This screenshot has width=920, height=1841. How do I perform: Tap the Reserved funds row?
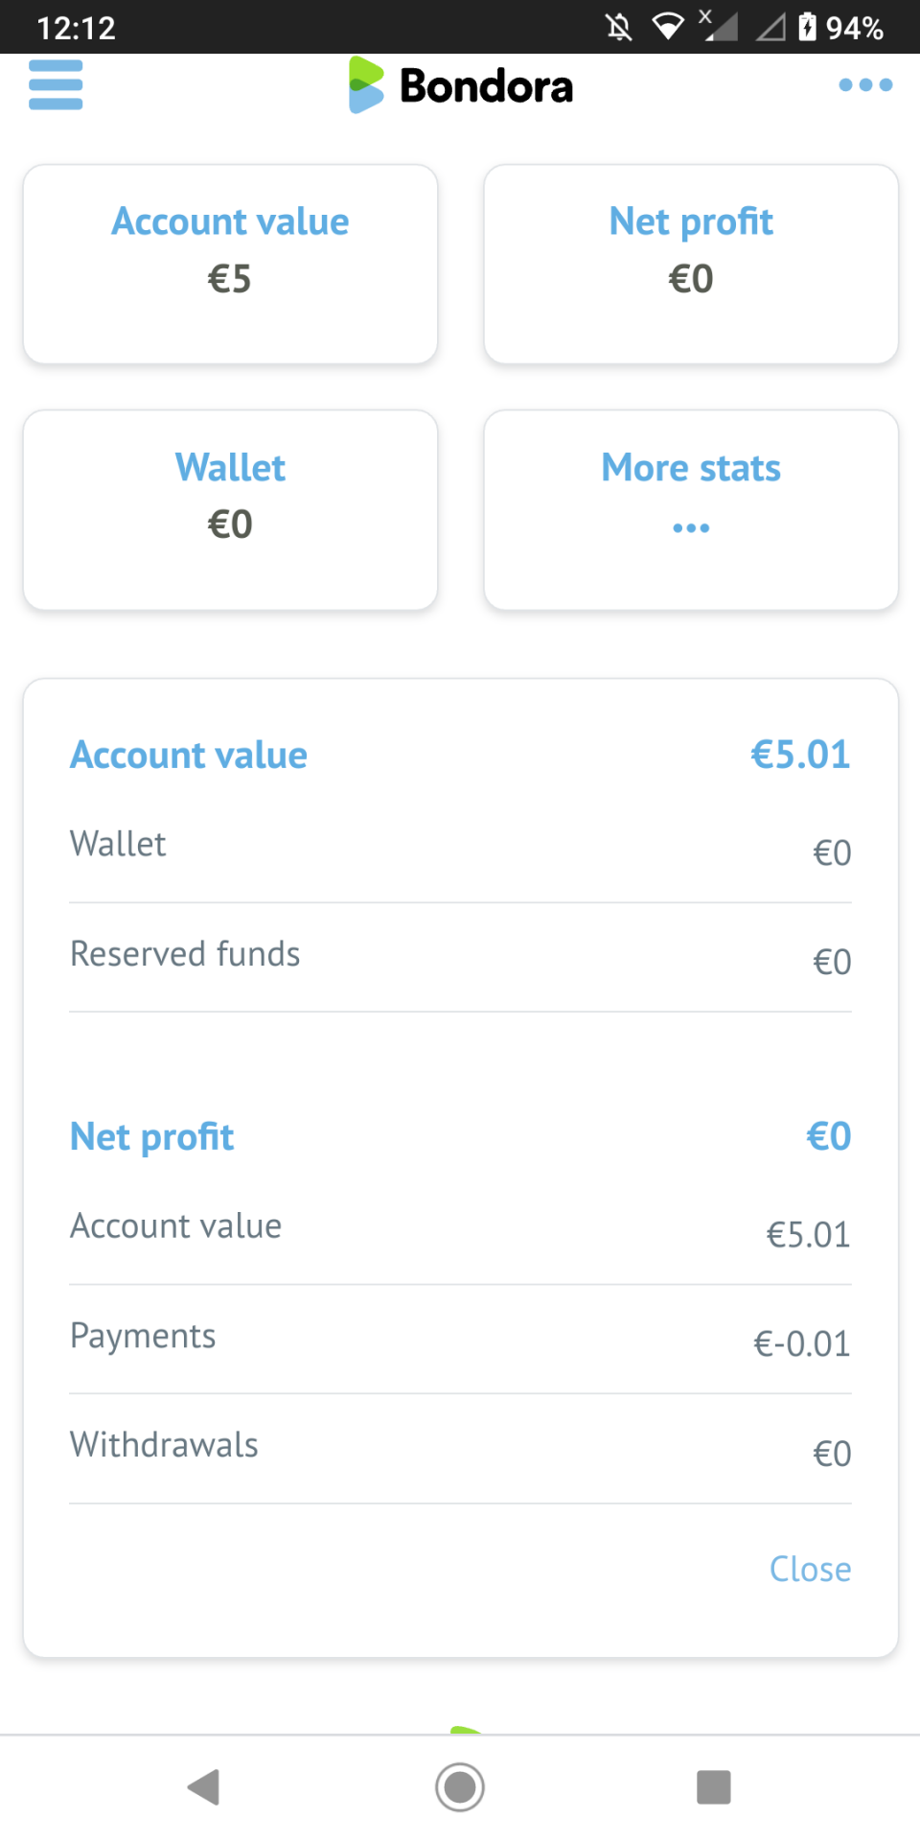tap(460, 956)
